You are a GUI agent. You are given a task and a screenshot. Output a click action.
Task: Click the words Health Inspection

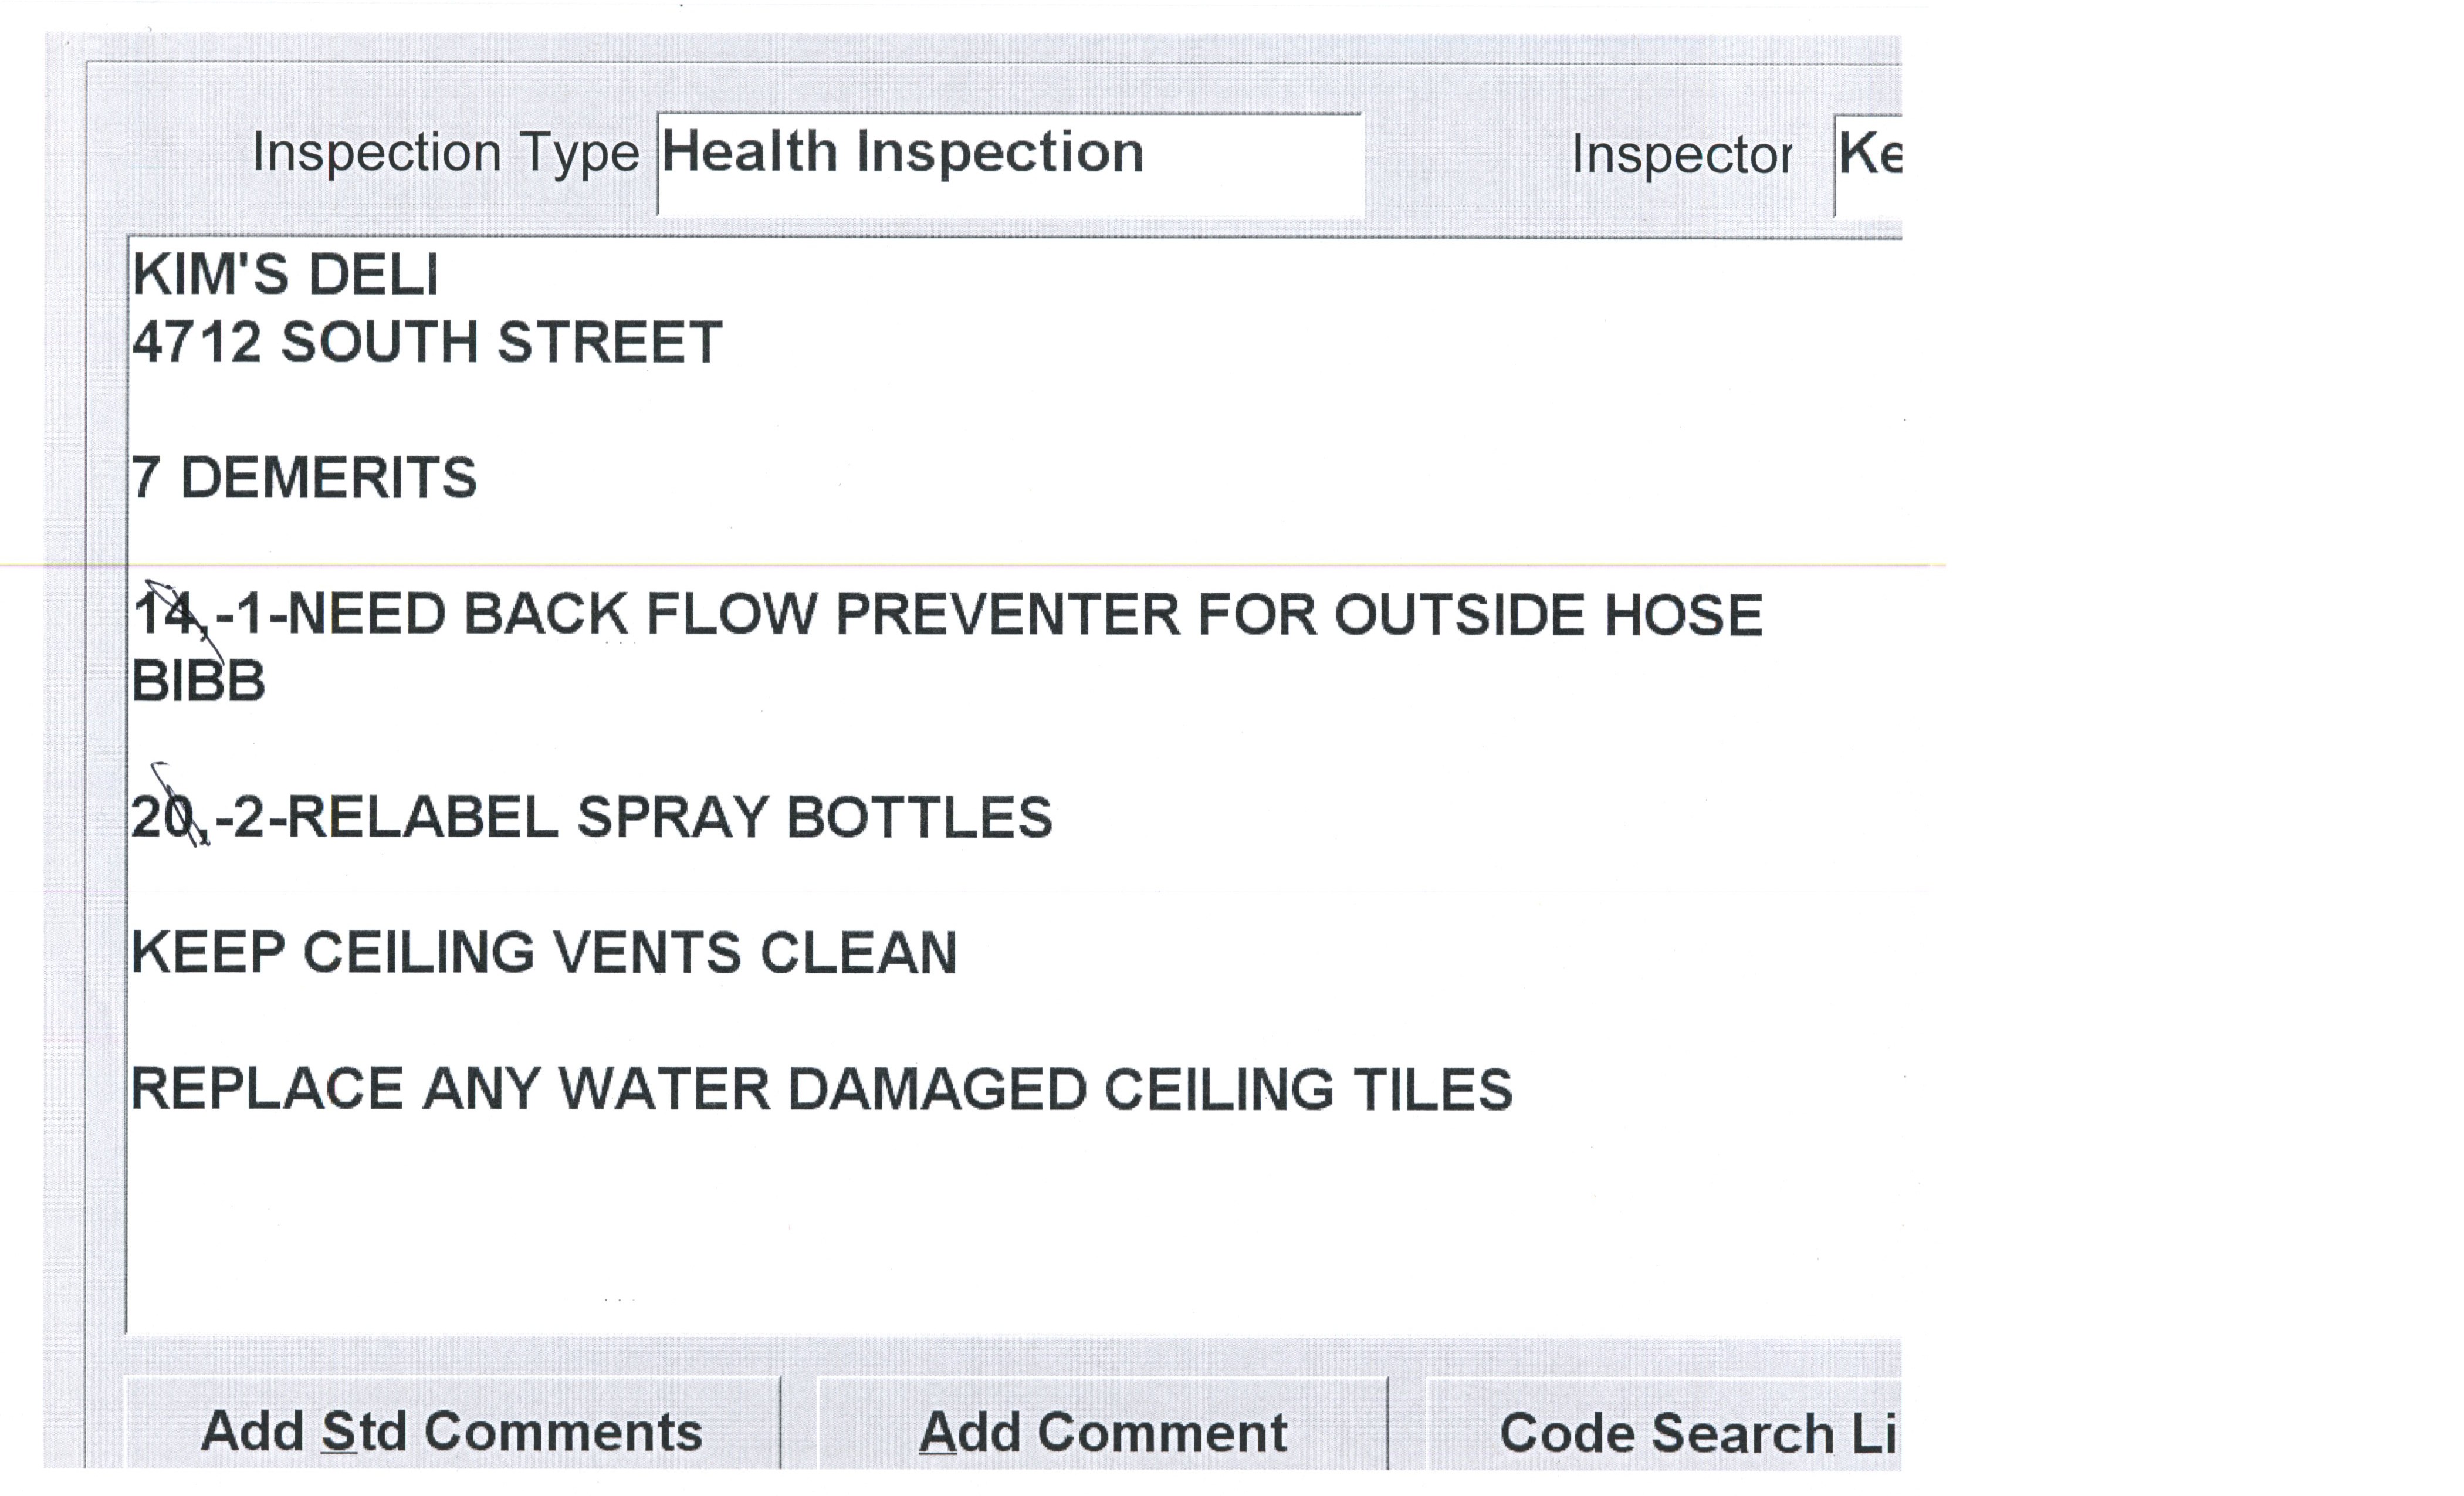[902, 153]
